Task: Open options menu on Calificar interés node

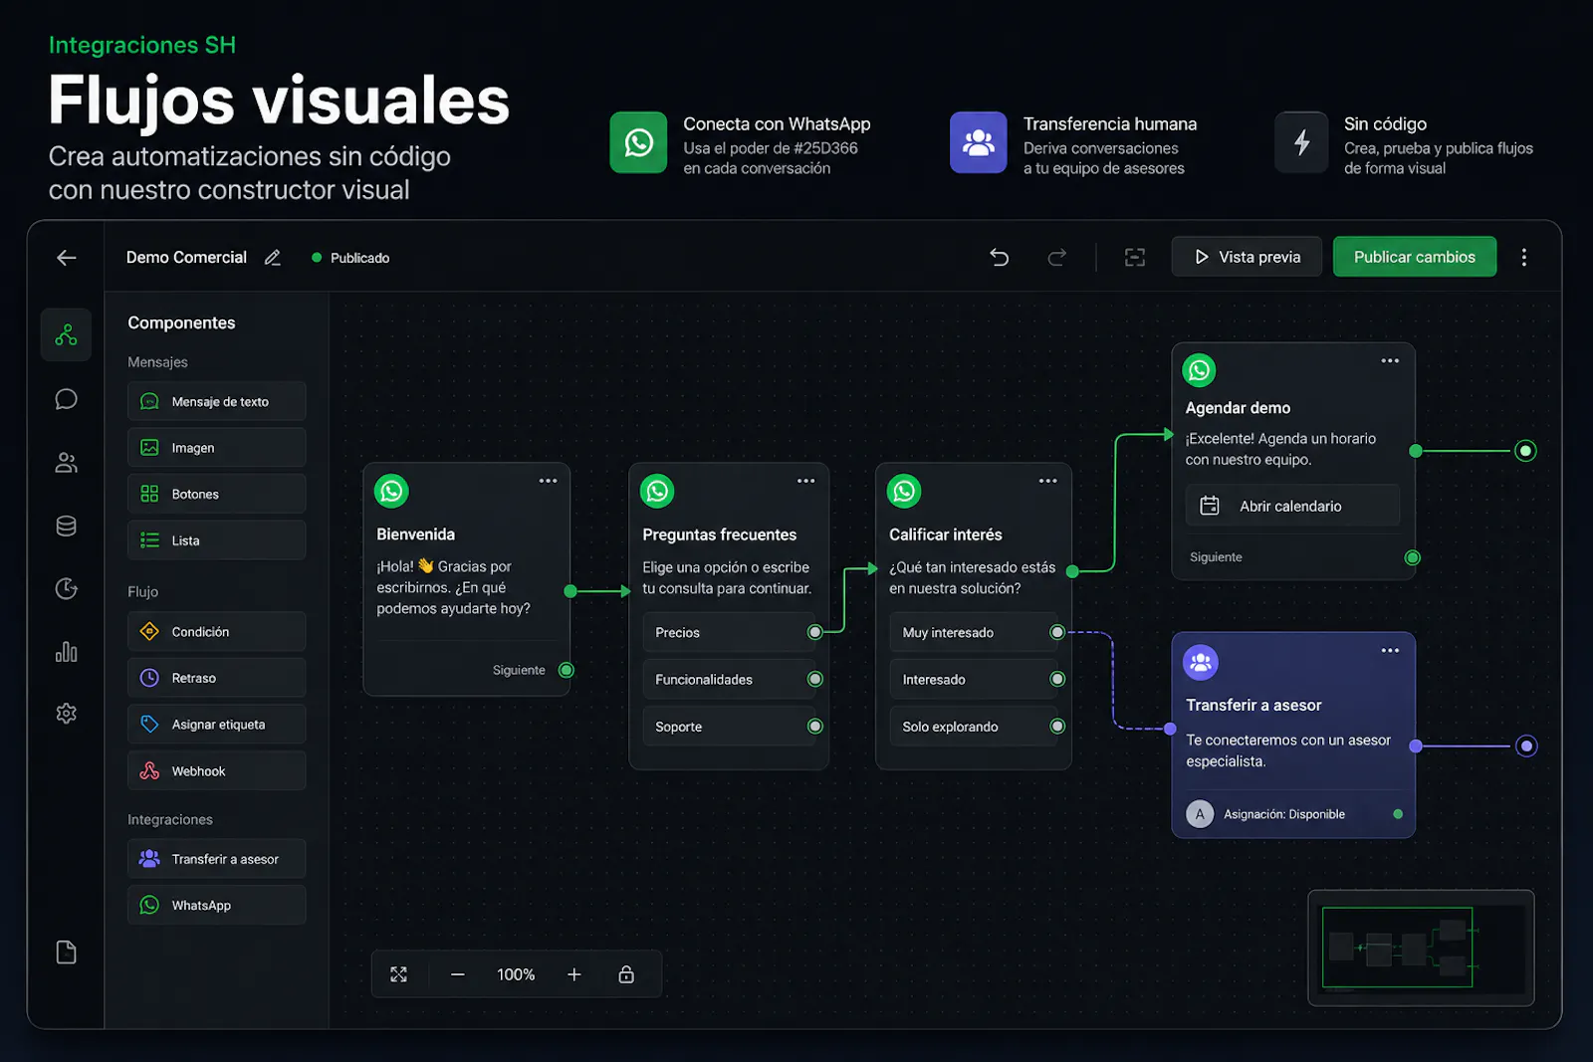Action: [1048, 481]
